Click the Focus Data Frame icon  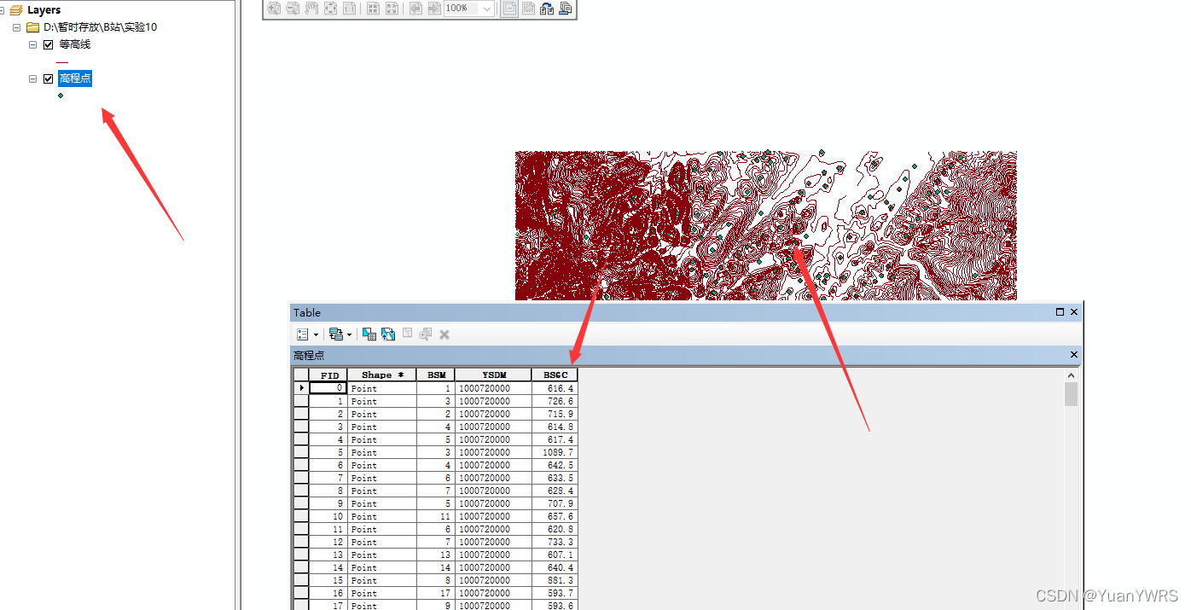click(528, 9)
